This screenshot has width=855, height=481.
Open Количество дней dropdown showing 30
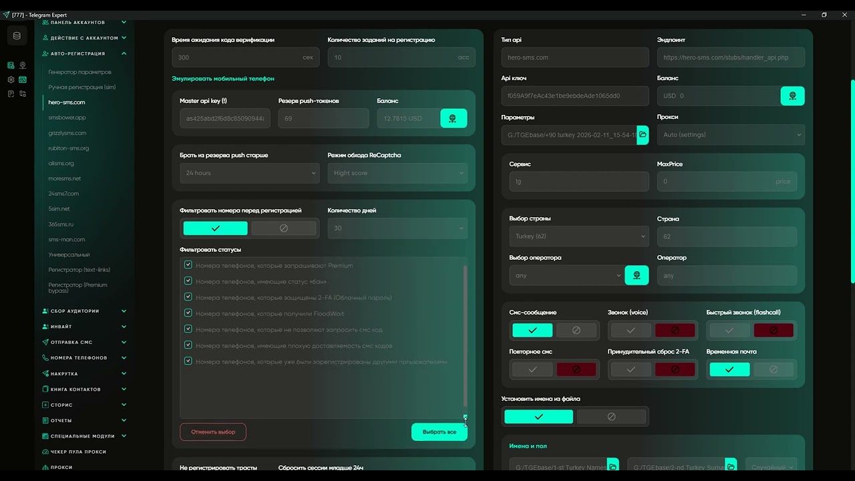pos(397,228)
